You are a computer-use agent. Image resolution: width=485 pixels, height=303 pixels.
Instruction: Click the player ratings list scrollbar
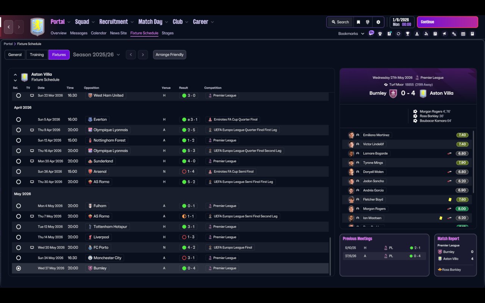click(x=474, y=162)
